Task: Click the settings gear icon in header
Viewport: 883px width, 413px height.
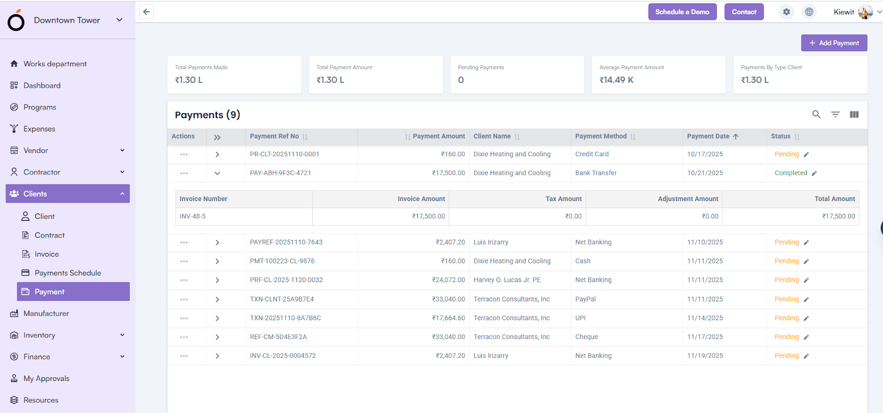Action: coord(786,12)
